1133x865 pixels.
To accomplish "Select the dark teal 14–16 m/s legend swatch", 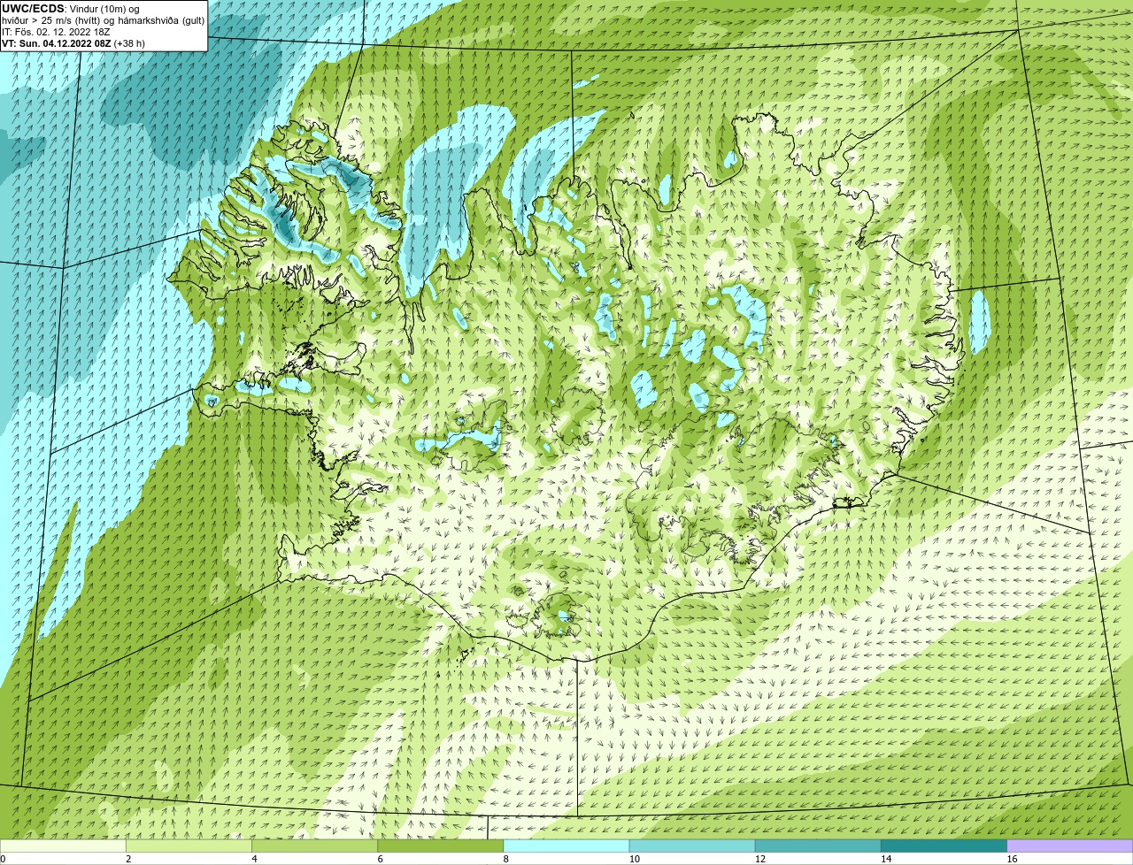I will 944,846.
